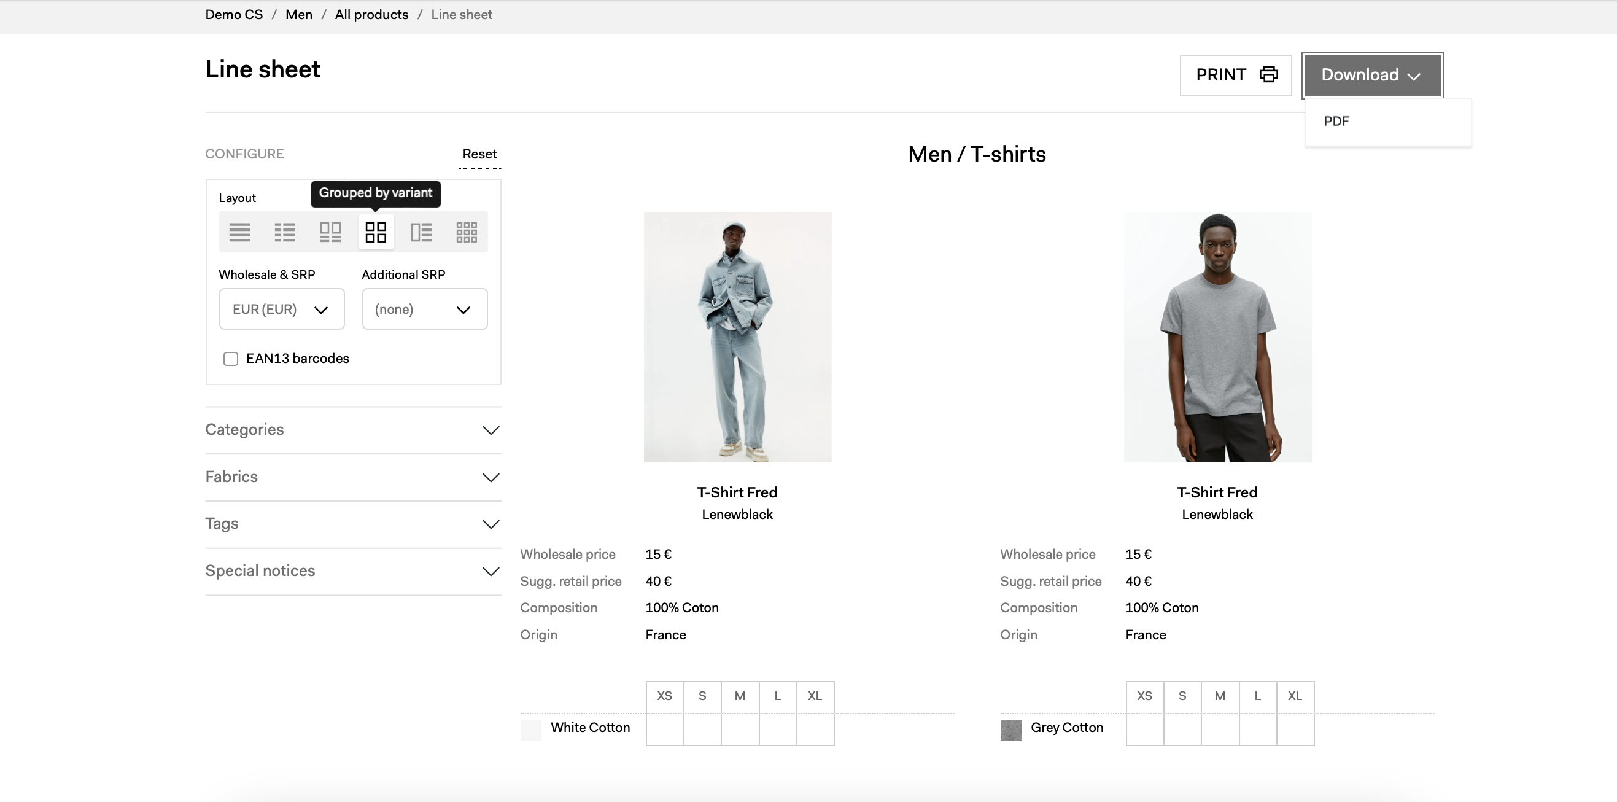Click the Reset configuration link
This screenshot has height=802, width=1617.
point(479,154)
